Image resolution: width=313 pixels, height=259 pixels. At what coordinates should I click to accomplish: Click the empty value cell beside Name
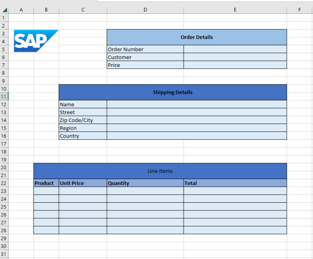196,104
